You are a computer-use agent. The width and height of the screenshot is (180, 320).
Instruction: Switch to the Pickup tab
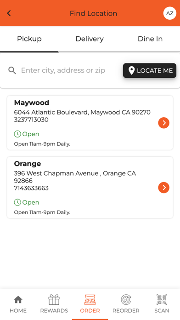click(29, 39)
